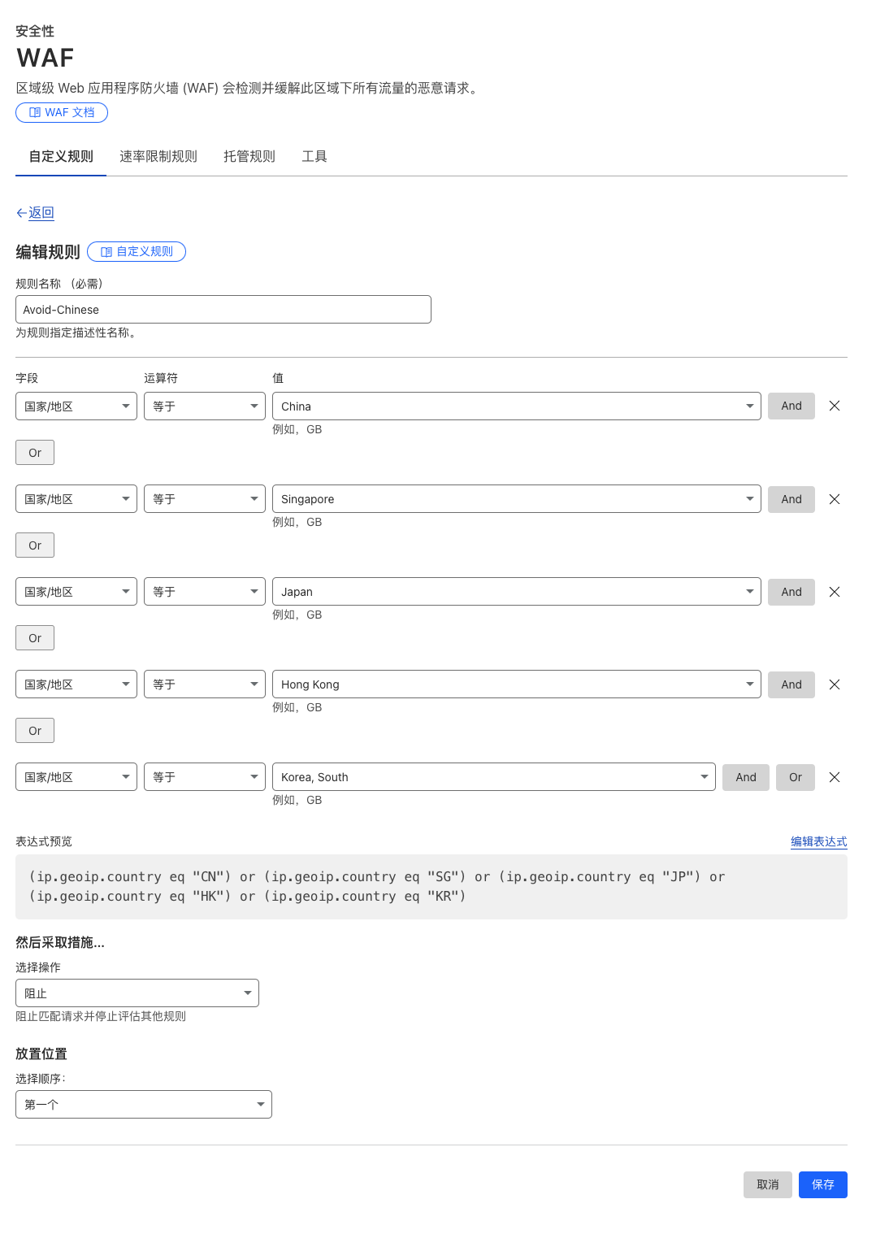This screenshot has width=876, height=1234.
Task: Click the 自定义规则 documentation badge icon
Action: 106,252
